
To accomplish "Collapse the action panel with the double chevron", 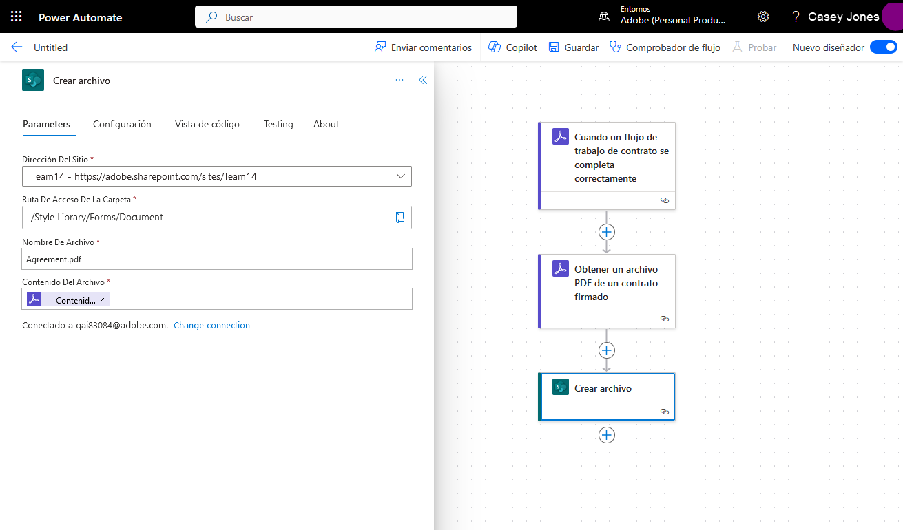I will (423, 80).
